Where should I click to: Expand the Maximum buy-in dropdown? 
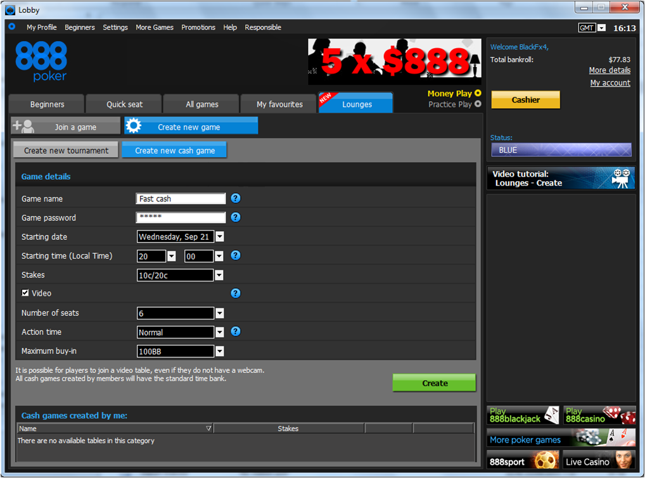tap(220, 351)
